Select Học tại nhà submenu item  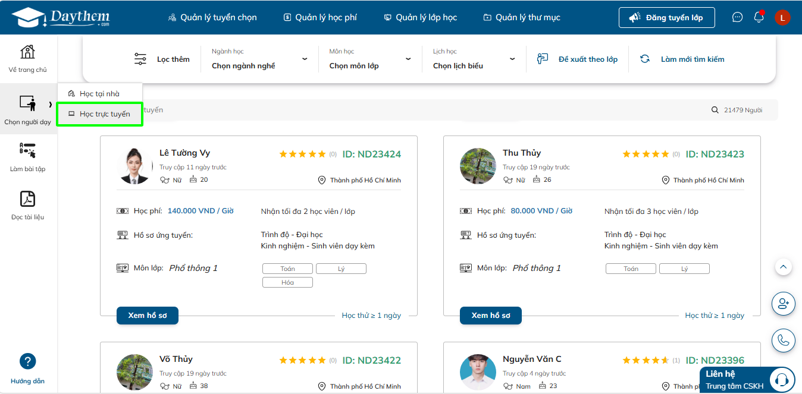coord(100,94)
